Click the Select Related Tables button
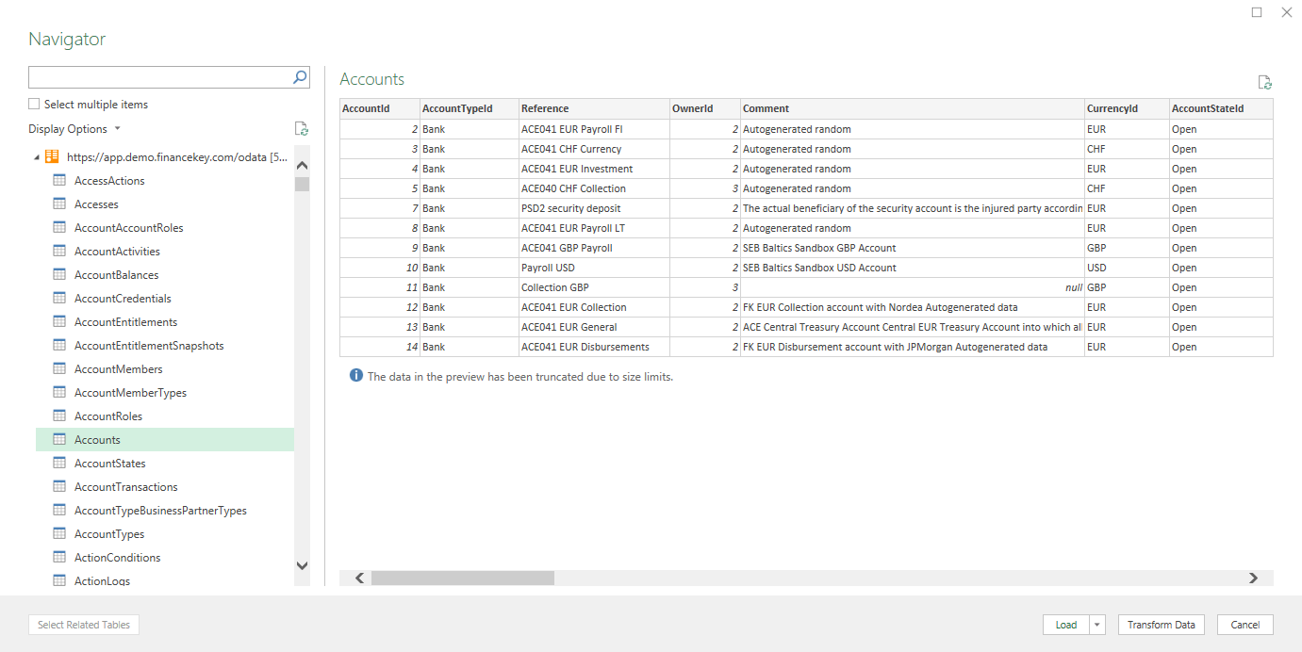The height and width of the screenshot is (652, 1302). coord(84,625)
